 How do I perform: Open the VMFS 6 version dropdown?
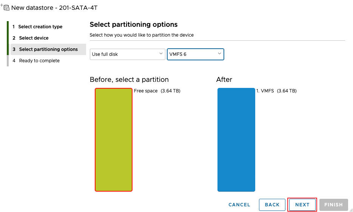196,54
